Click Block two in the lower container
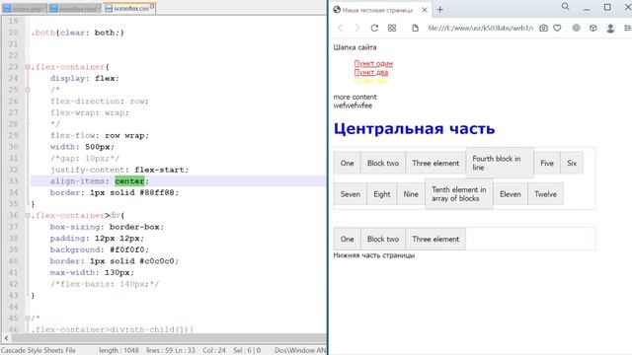632x355 pixels. pos(383,239)
